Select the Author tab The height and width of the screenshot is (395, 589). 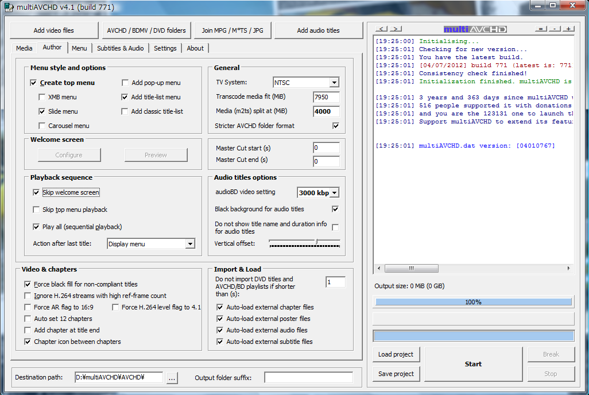(52, 47)
